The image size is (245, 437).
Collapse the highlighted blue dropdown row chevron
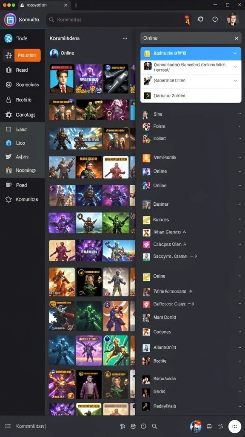tap(235, 53)
